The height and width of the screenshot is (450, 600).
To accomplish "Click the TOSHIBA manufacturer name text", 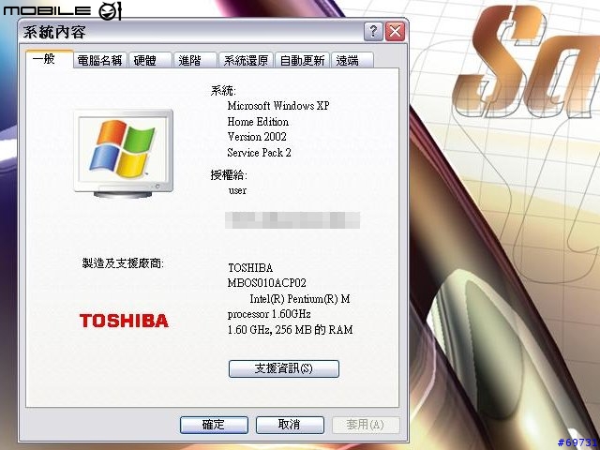I will [250, 268].
